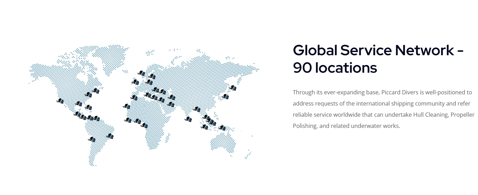
Task: Select the easternmost diver icon in Indonesia
Action: (222, 128)
